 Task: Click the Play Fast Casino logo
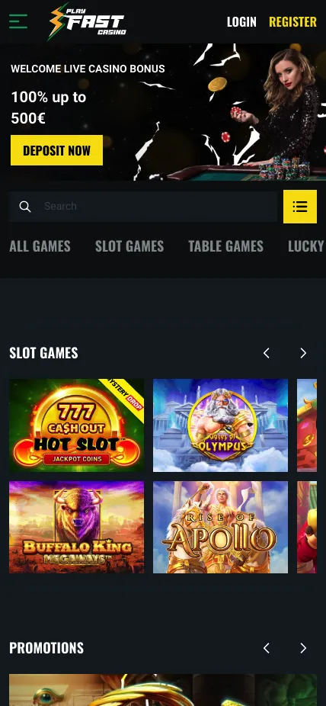coord(88,21)
